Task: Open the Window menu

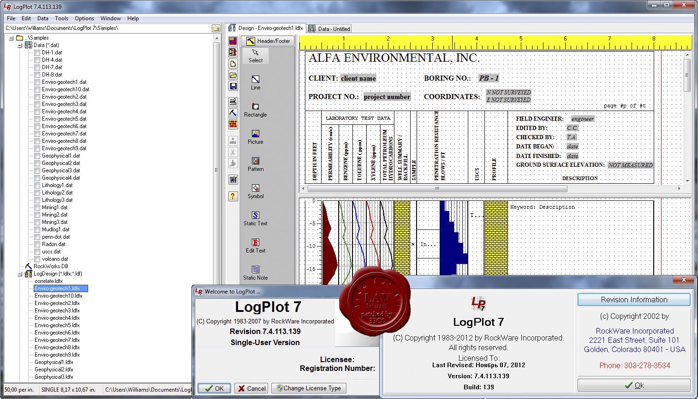Action: (111, 18)
